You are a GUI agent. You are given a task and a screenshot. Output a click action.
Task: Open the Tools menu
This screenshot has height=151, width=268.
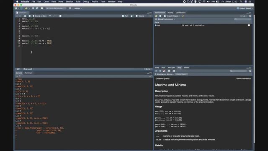point(103,2)
